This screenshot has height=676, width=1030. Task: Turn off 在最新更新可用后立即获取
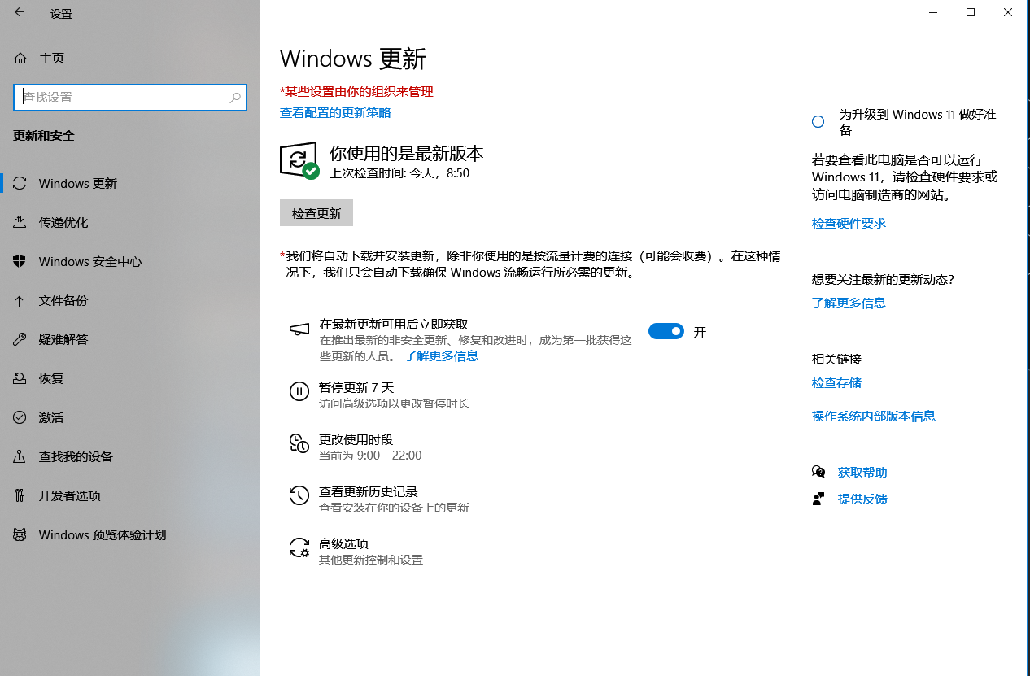666,331
